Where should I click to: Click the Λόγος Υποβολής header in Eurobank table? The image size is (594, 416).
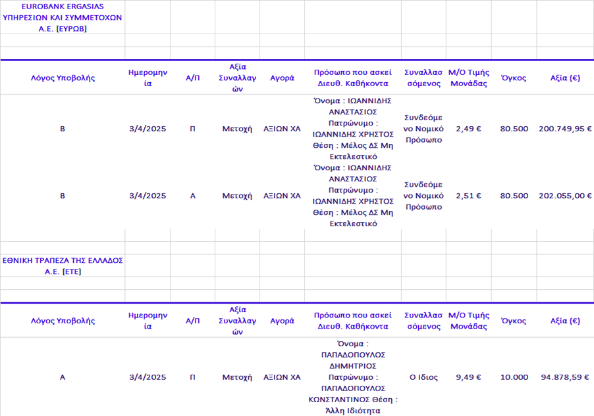point(63,78)
